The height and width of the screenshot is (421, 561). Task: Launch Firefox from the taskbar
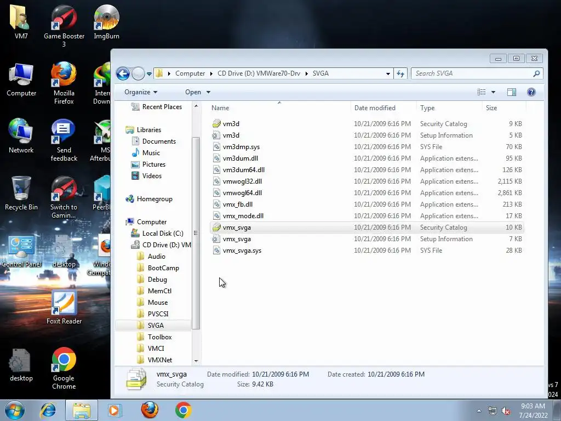pyautogui.click(x=150, y=410)
